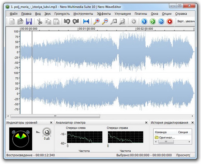201x164 pixels.
Task: Click the zoom full view magnifier icon
Action: tap(122, 21)
